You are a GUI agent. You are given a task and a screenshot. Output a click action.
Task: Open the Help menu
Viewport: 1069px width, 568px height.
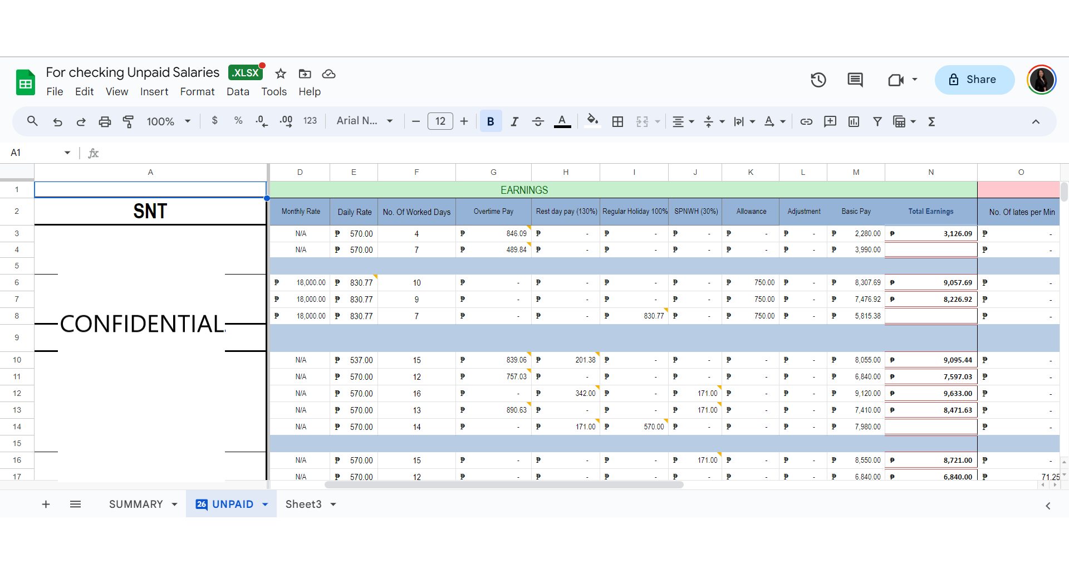pos(310,92)
